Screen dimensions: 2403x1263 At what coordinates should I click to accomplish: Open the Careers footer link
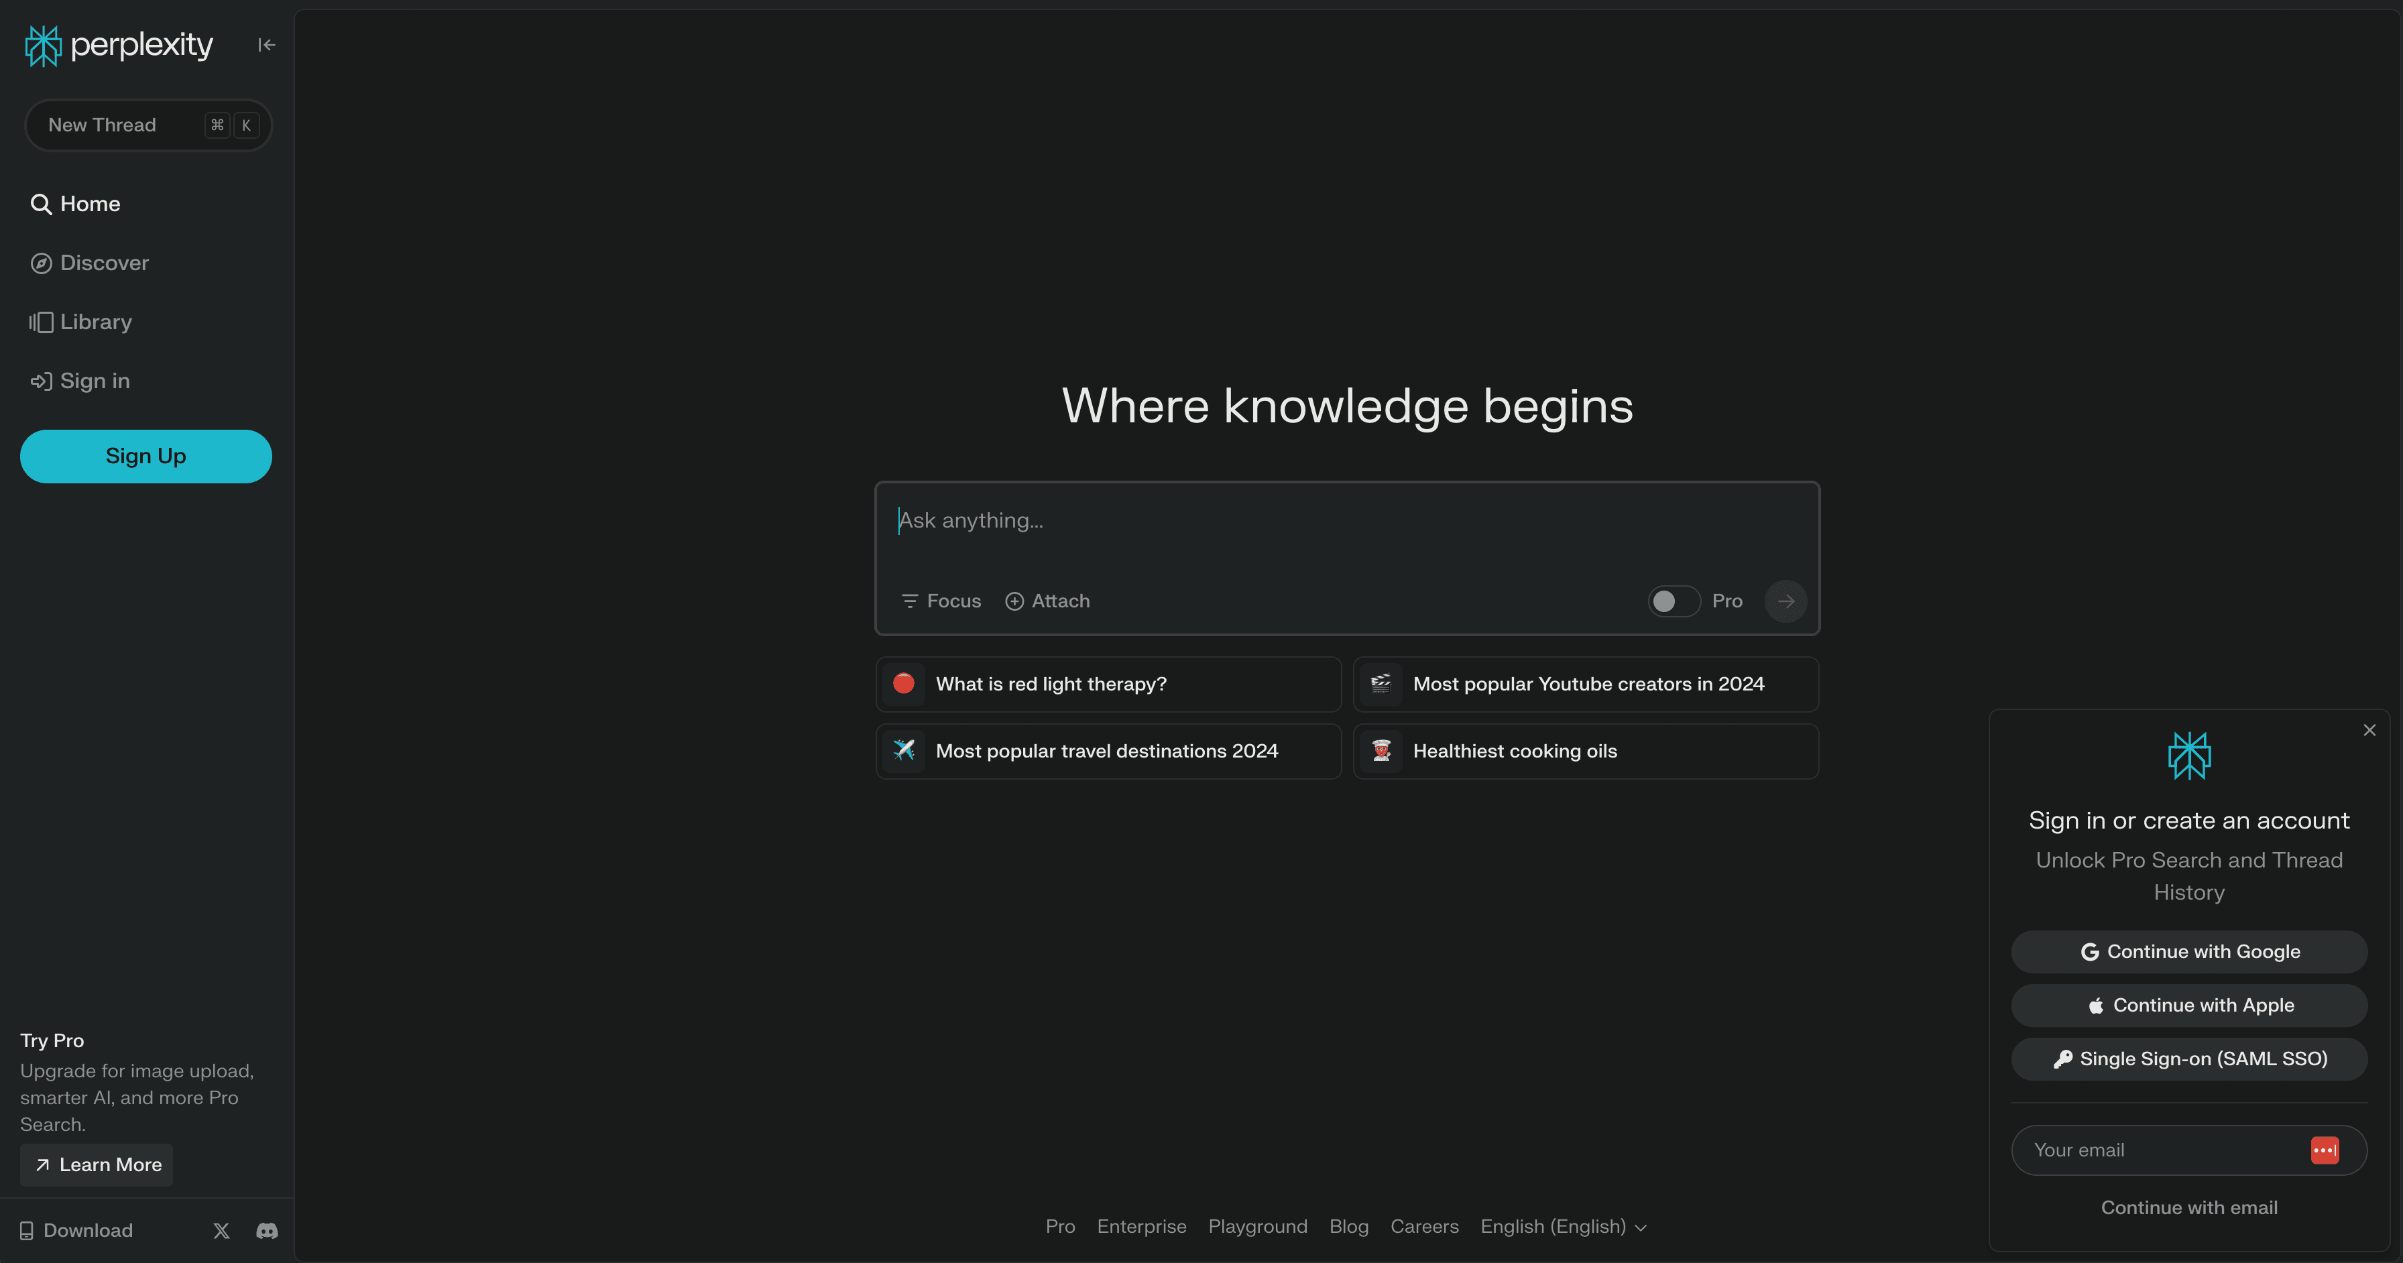point(1423,1227)
